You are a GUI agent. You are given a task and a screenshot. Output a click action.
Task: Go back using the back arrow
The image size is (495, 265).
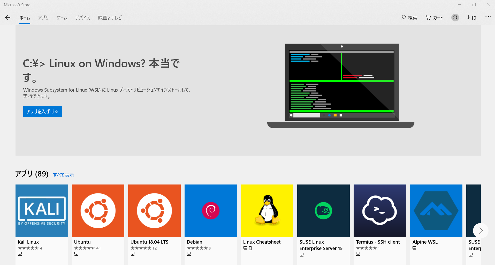[8, 18]
